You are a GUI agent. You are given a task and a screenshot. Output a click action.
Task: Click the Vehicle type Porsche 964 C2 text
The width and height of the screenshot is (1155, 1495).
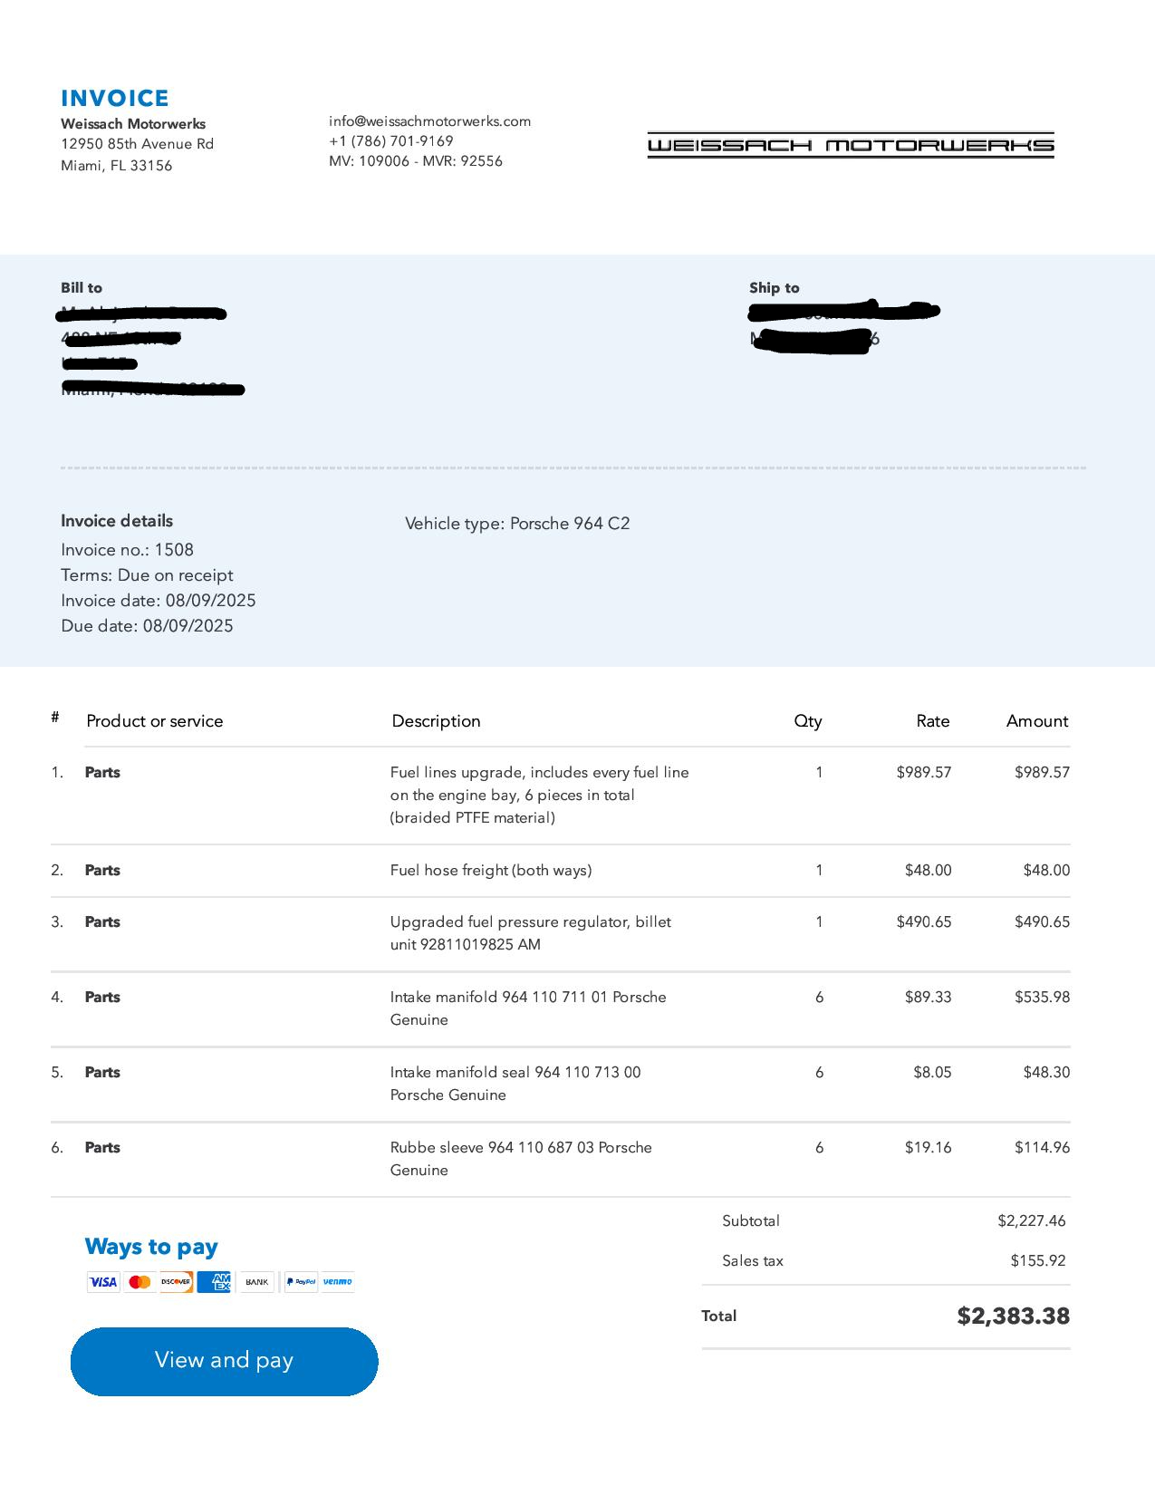coord(517,524)
